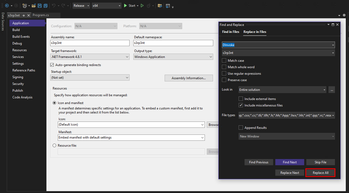Image resolution: width=349 pixels, height=193 pixels.
Task: Click the Hot Reload flame icon
Action: point(148,6)
